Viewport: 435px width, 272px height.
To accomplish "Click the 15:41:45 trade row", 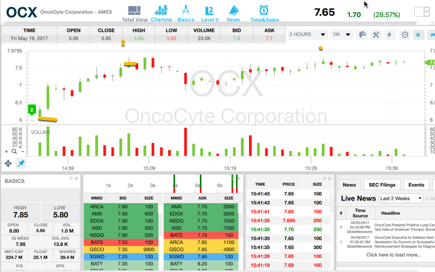I will [288, 194].
